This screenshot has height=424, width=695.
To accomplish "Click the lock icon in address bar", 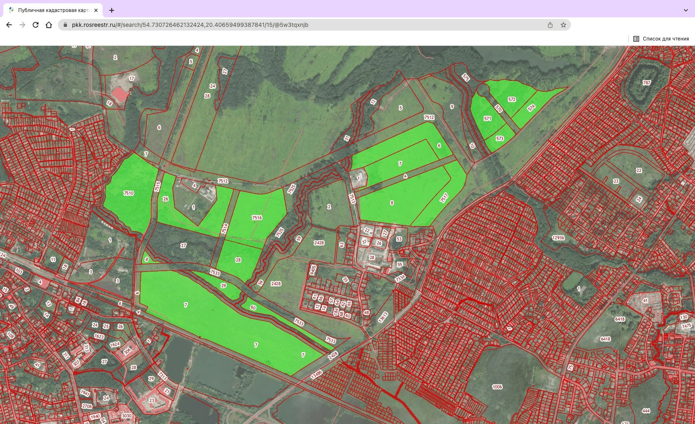I will (65, 25).
